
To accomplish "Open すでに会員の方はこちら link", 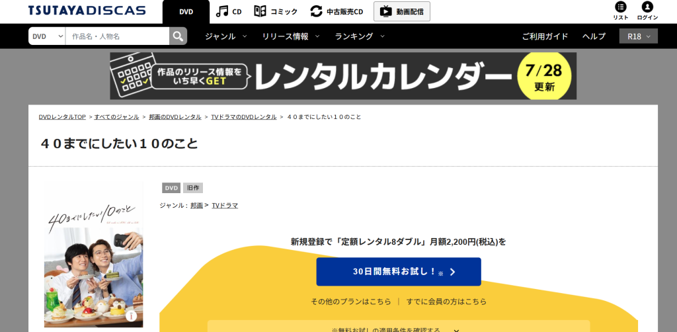I will click(446, 302).
